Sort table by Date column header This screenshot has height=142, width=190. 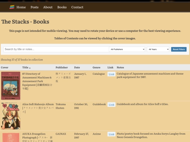coord(77,68)
